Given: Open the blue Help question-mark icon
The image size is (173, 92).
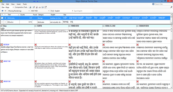Looking at the screenshot, I should click(x=153, y=4).
